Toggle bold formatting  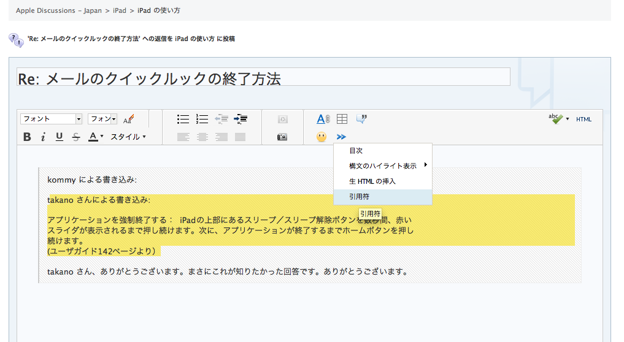27,137
